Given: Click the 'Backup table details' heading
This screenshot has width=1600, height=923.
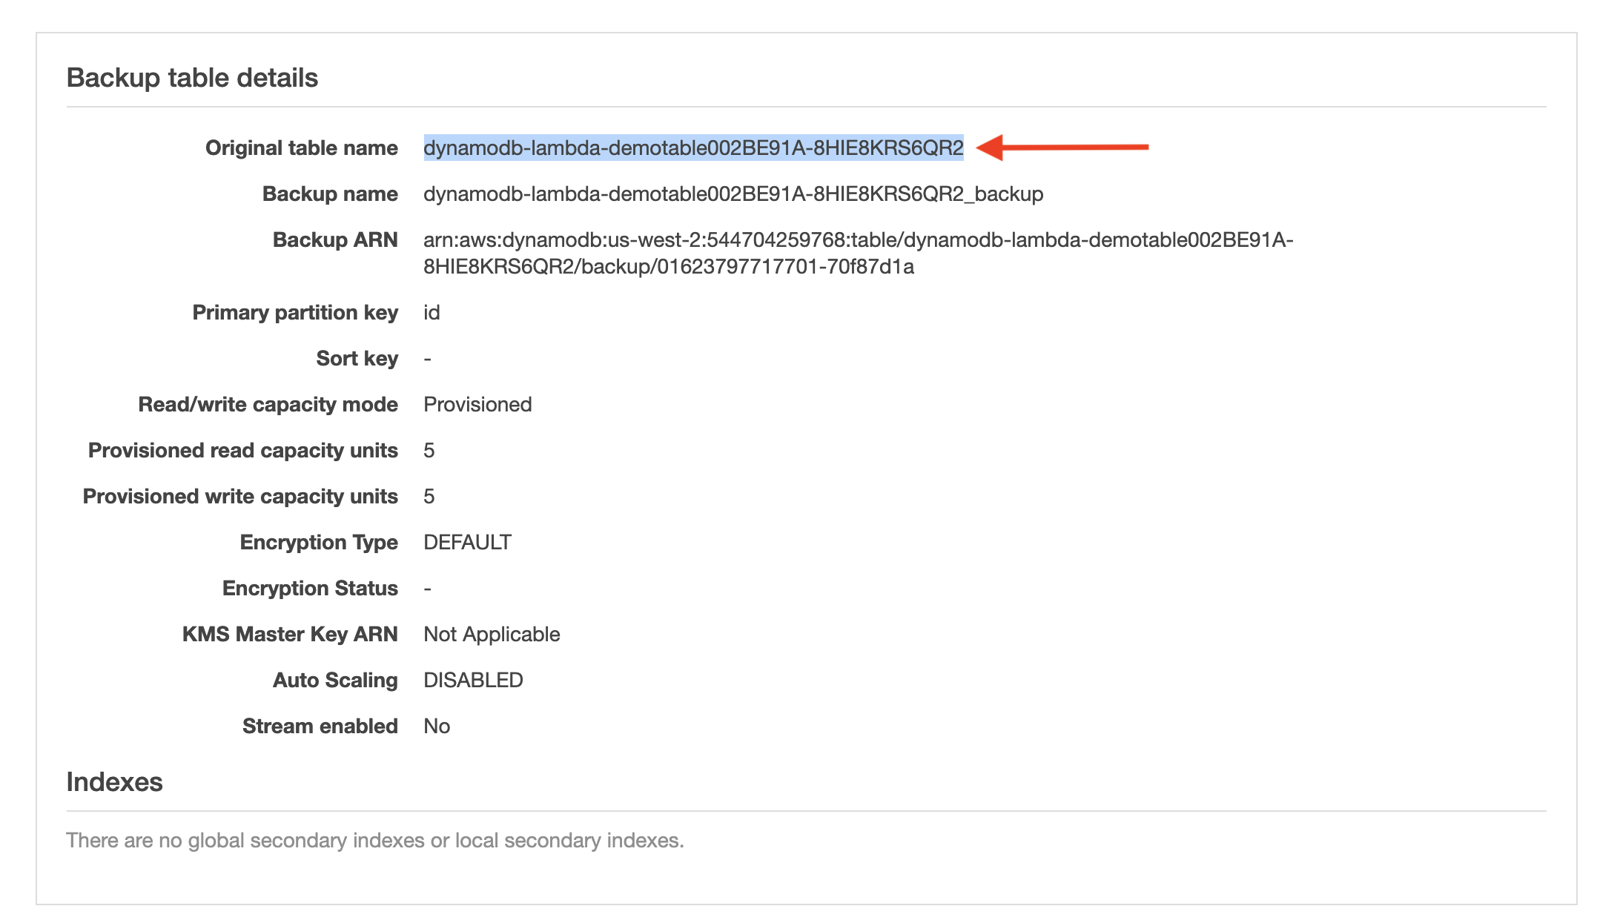Looking at the screenshot, I should (192, 78).
